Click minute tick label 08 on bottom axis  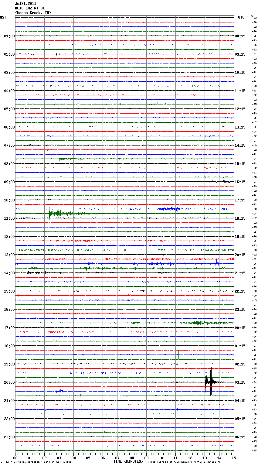(x=132, y=458)
